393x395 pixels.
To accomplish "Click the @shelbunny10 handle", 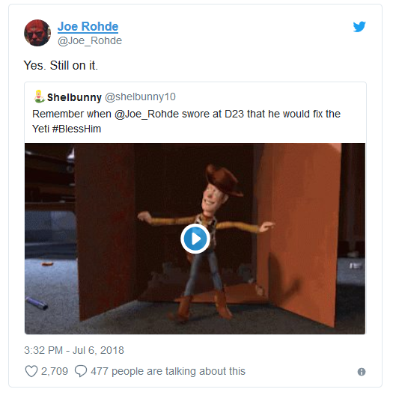I will [140, 97].
